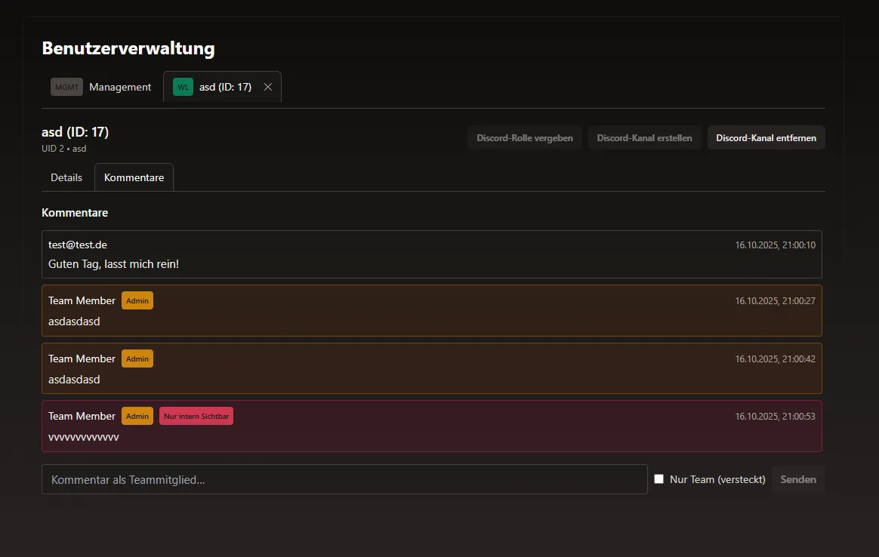
Task: Select the Kommentare sub-tab
Action: coord(134,177)
